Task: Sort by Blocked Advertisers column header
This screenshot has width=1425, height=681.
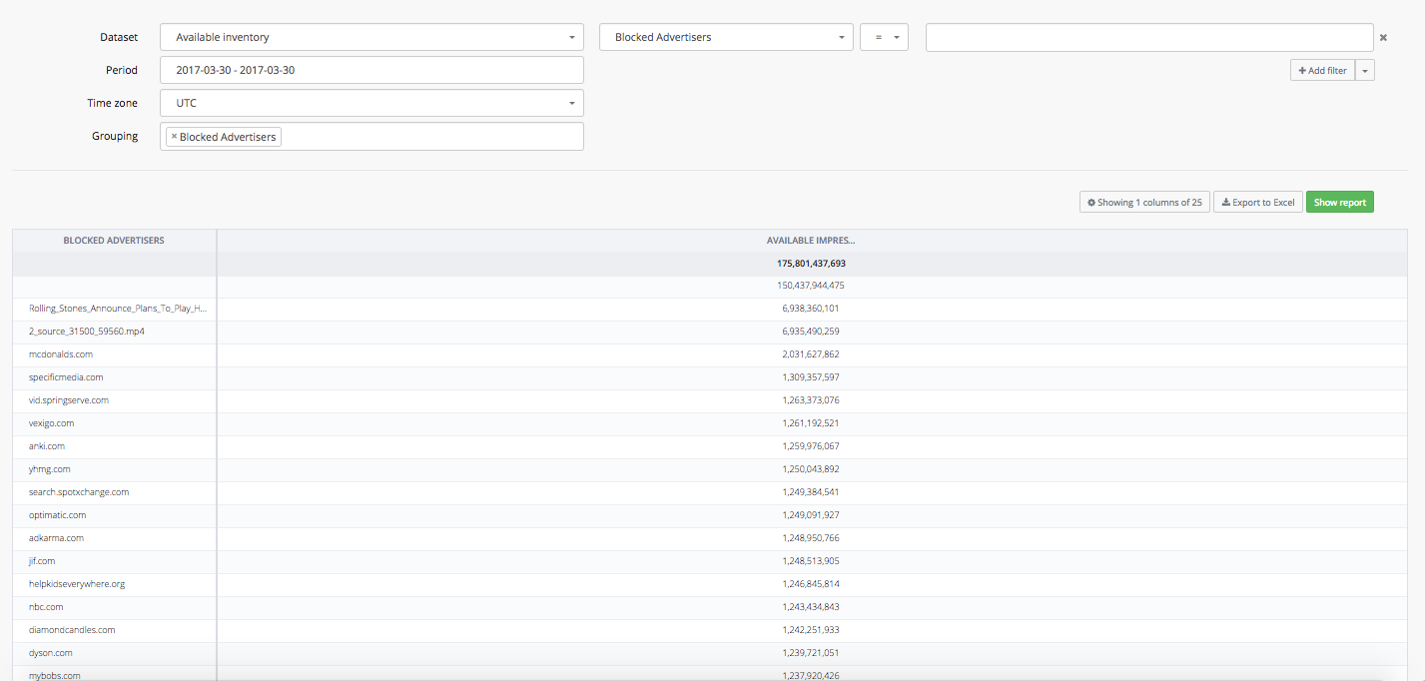Action: (114, 241)
